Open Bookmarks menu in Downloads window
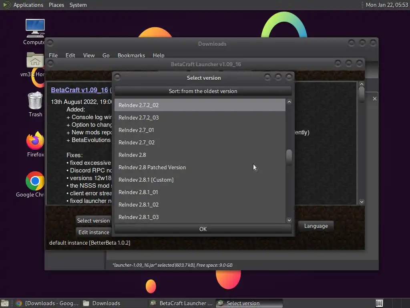Viewport: 410px width, 308px height. tap(131, 55)
